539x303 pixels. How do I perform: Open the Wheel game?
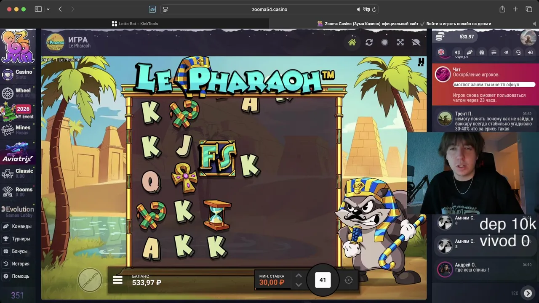click(17, 93)
